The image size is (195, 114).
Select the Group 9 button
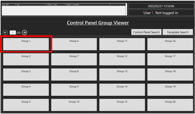point(74,90)
